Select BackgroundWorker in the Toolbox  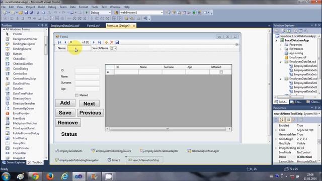click(x=25, y=39)
